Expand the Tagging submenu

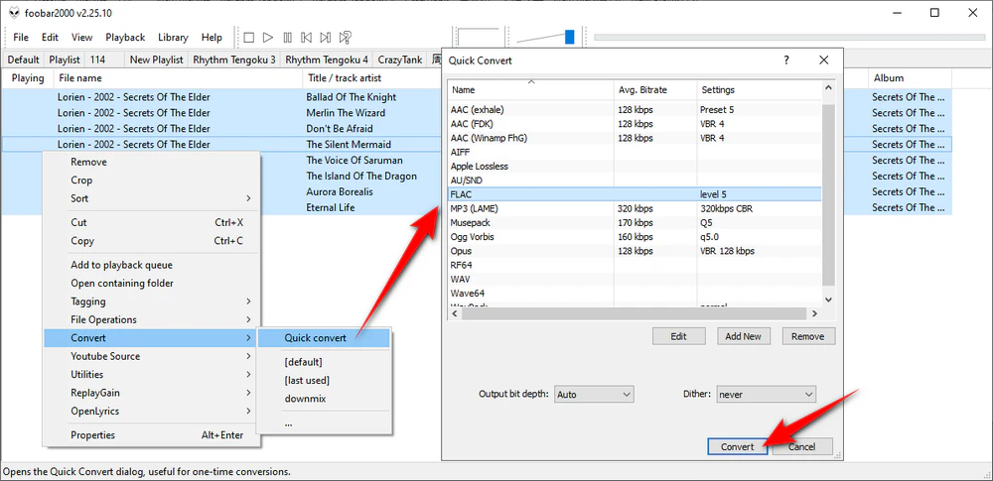[x=152, y=301]
